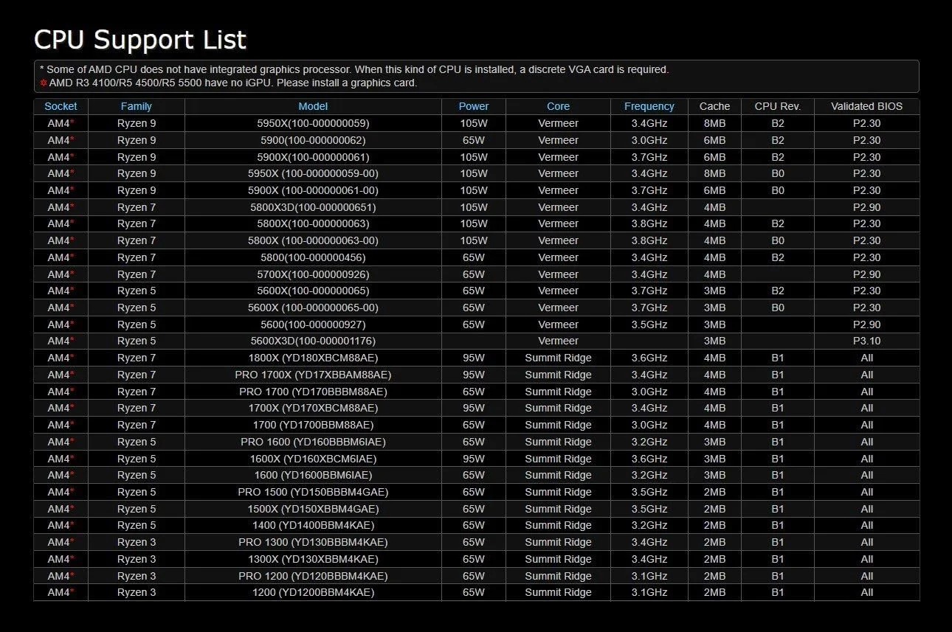Select the 1200 (YD1200BBM4KAE) model cell
The width and height of the screenshot is (952, 632).
point(313,592)
